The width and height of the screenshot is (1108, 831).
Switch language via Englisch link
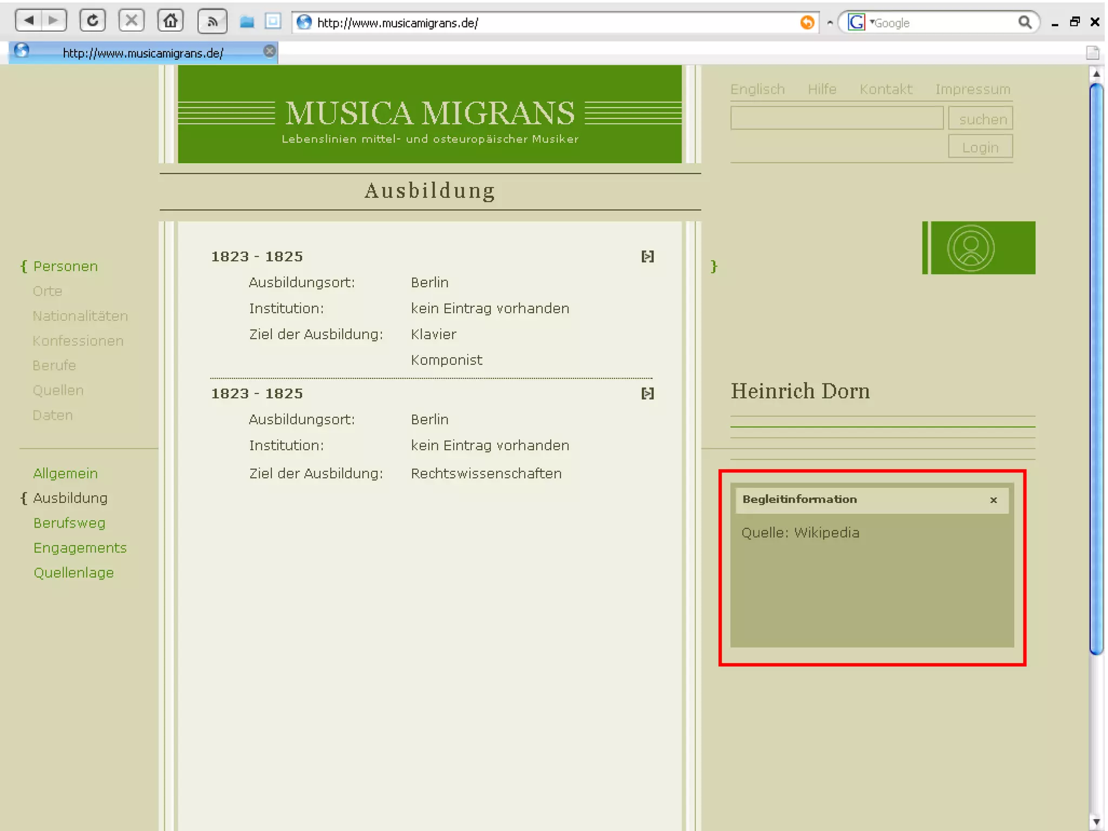coord(757,89)
